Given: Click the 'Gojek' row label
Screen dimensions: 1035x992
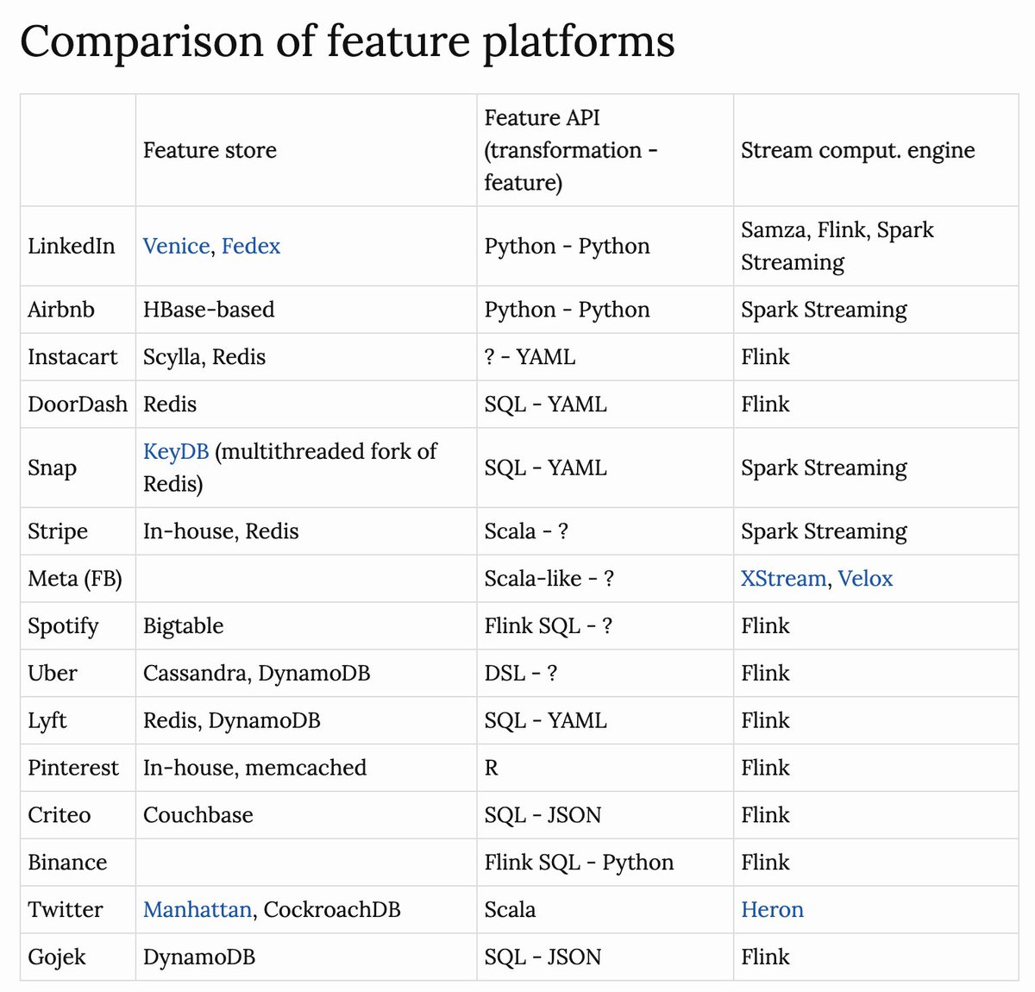Looking at the screenshot, I should click(x=57, y=957).
